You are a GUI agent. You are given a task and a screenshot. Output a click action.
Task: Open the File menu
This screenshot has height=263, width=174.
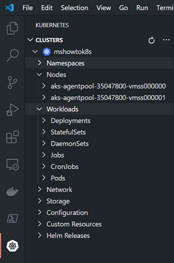(28, 8)
